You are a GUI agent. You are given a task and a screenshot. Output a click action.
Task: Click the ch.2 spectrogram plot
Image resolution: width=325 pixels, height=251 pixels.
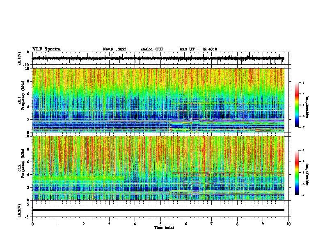click(x=158, y=168)
